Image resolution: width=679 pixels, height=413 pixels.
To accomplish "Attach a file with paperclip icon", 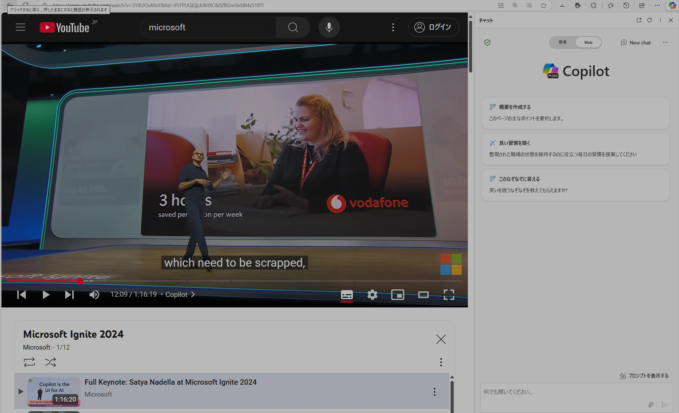I will coord(651,405).
